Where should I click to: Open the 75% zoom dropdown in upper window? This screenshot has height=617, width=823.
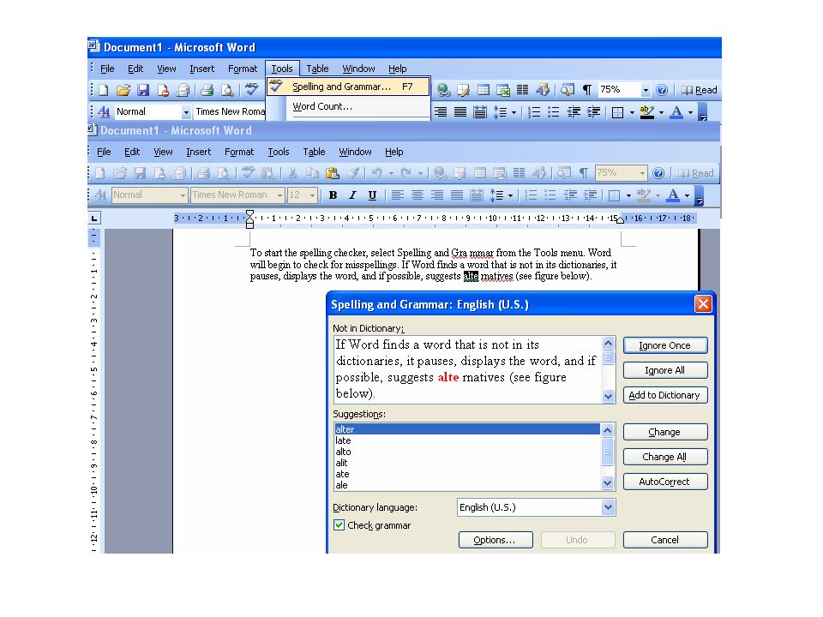[646, 90]
